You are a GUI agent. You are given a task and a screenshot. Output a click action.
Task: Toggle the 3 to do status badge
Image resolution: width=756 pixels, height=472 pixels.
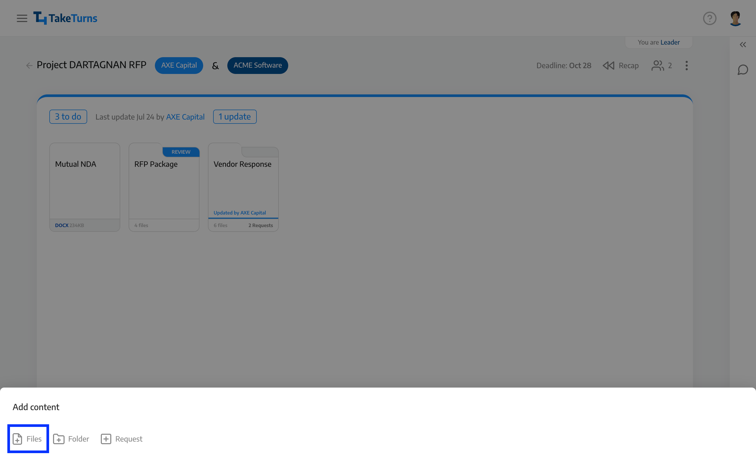point(68,116)
